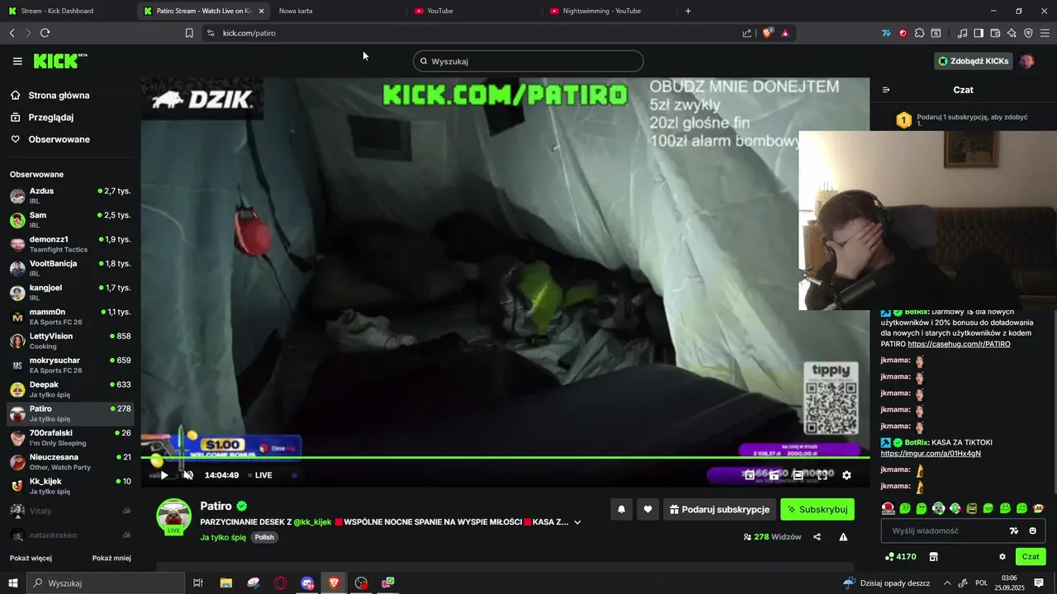Toggle the browser sidebar panel
1057x594 pixels.
coord(979,33)
